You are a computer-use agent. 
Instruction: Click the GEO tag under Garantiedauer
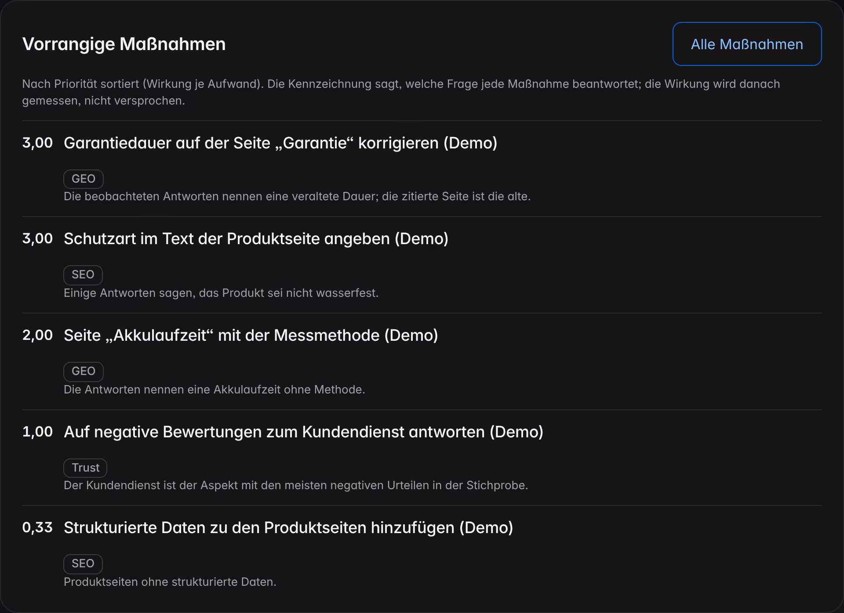point(84,179)
